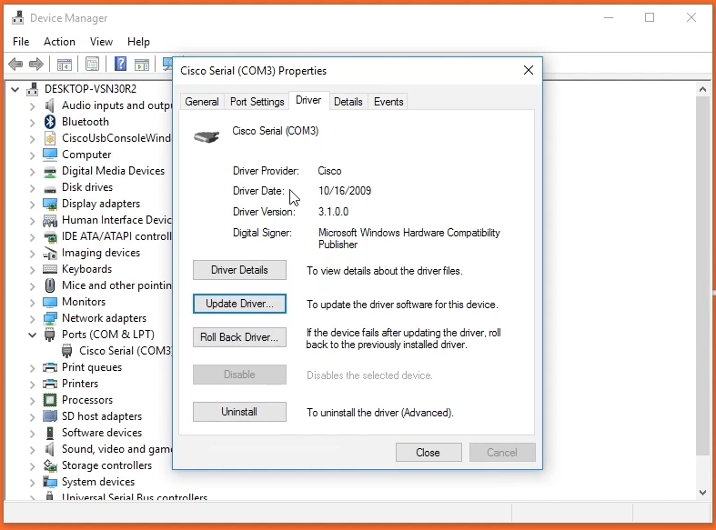Viewport: 716px width, 530px height.
Task: Click the Printers category icon
Action: (x=50, y=384)
